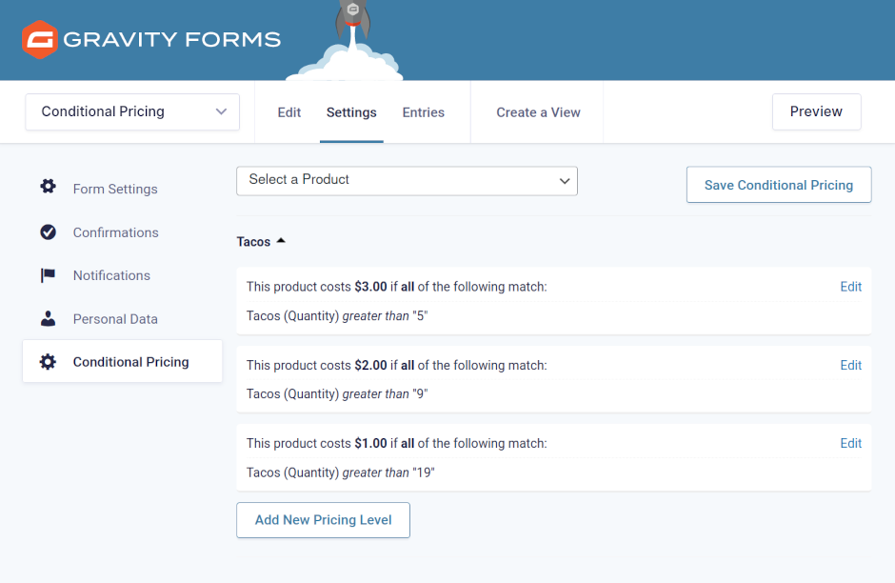Image resolution: width=895 pixels, height=583 pixels.
Task: Open the Select a Product dropdown
Action: tap(407, 181)
